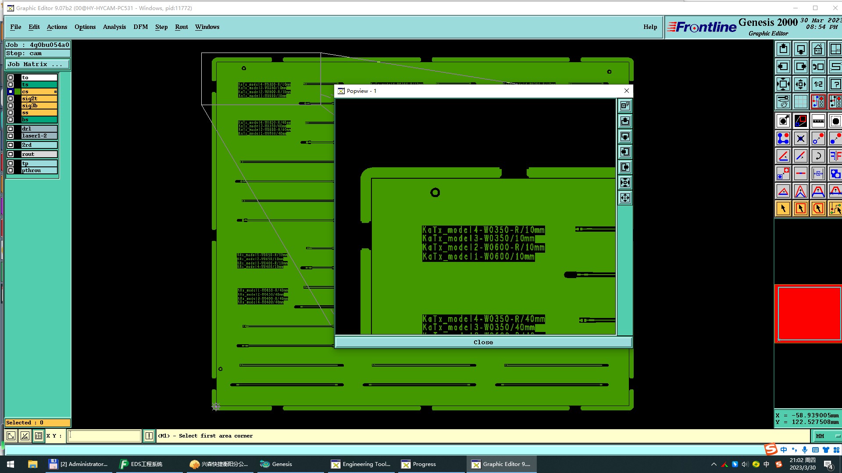Select the net selection arrow tool
This screenshot has height=473, width=842.
coord(835,208)
